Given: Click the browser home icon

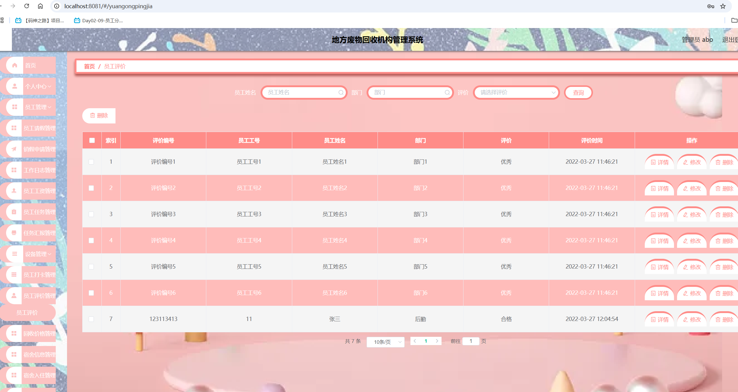Looking at the screenshot, I should tap(40, 6).
